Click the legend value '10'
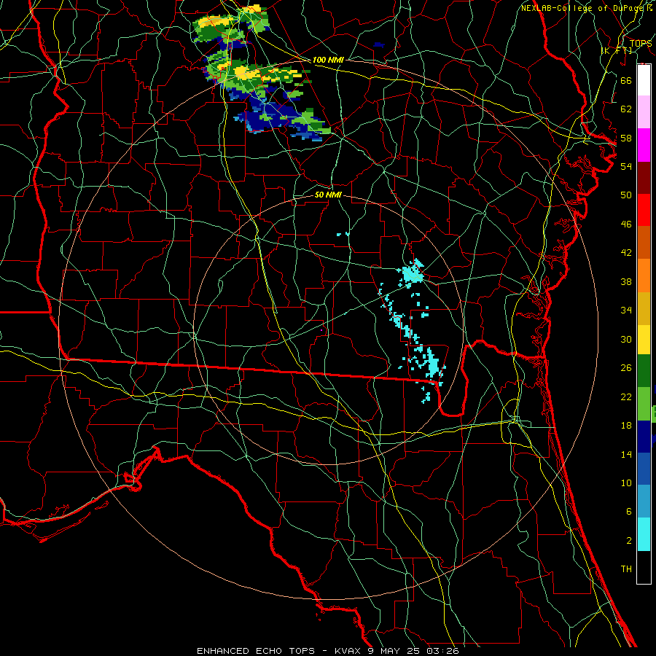656x656 pixels. pyautogui.click(x=626, y=483)
